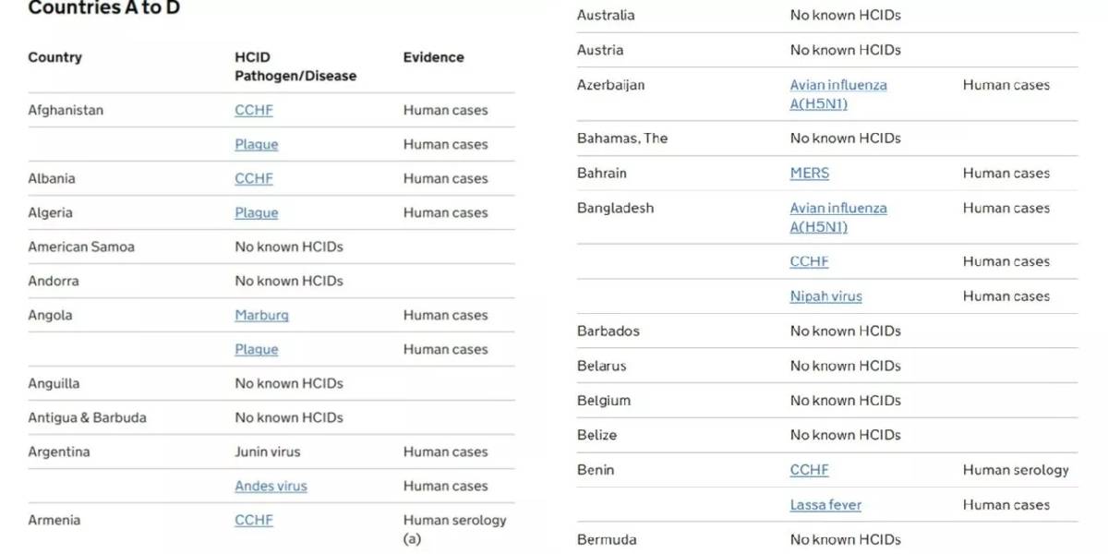Click the MERS link for Bahrain
This screenshot has height=554, width=1108.
(810, 173)
